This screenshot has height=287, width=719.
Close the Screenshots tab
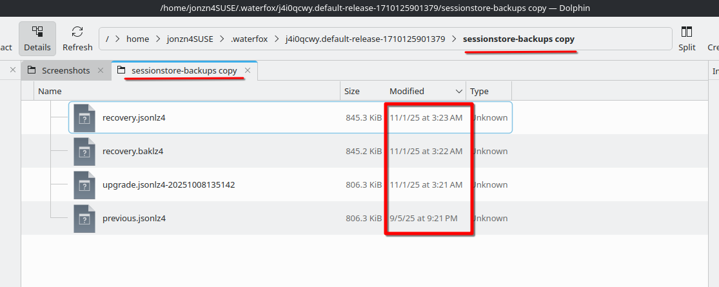100,70
